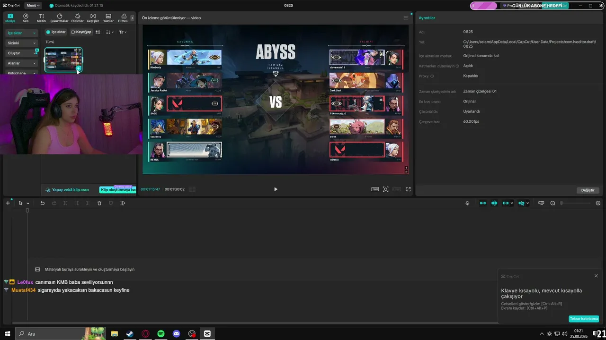606x340 pixels.
Task: Select the Medya tab
Action: point(10,18)
